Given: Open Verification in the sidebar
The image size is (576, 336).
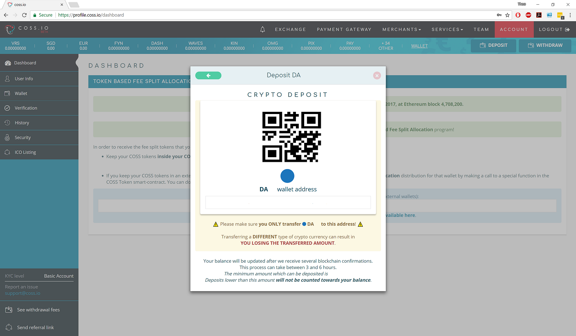Looking at the screenshot, I should click(39, 108).
